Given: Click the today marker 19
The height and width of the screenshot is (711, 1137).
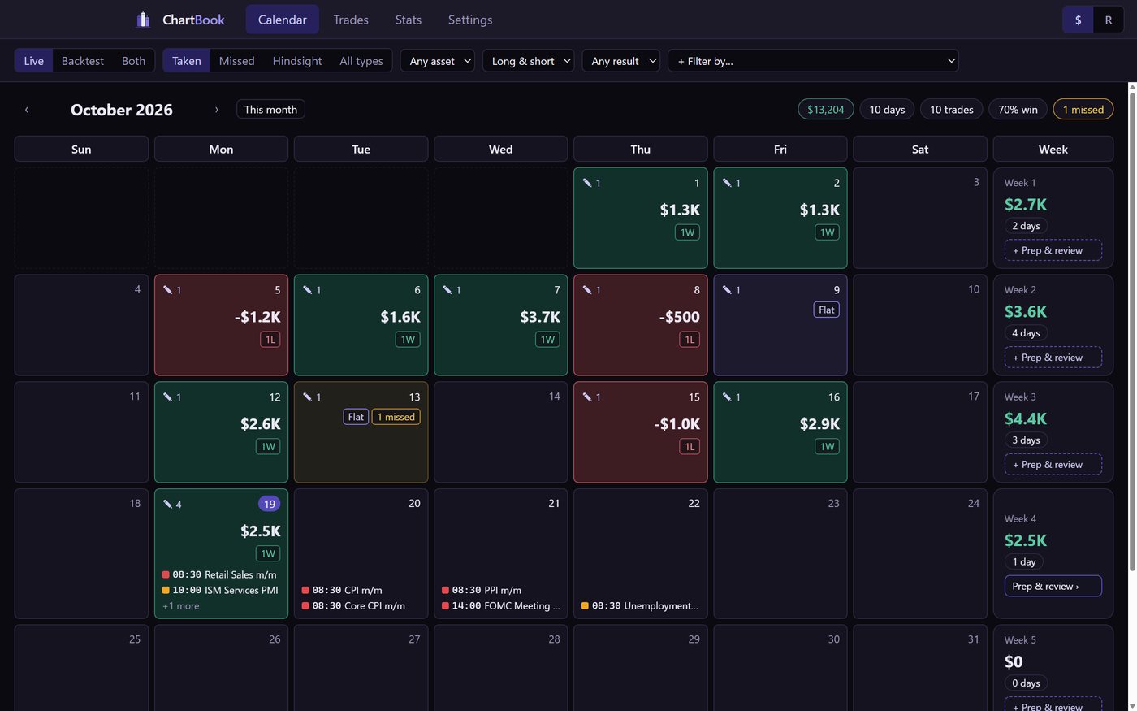Looking at the screenshot, I should point(270,504).
